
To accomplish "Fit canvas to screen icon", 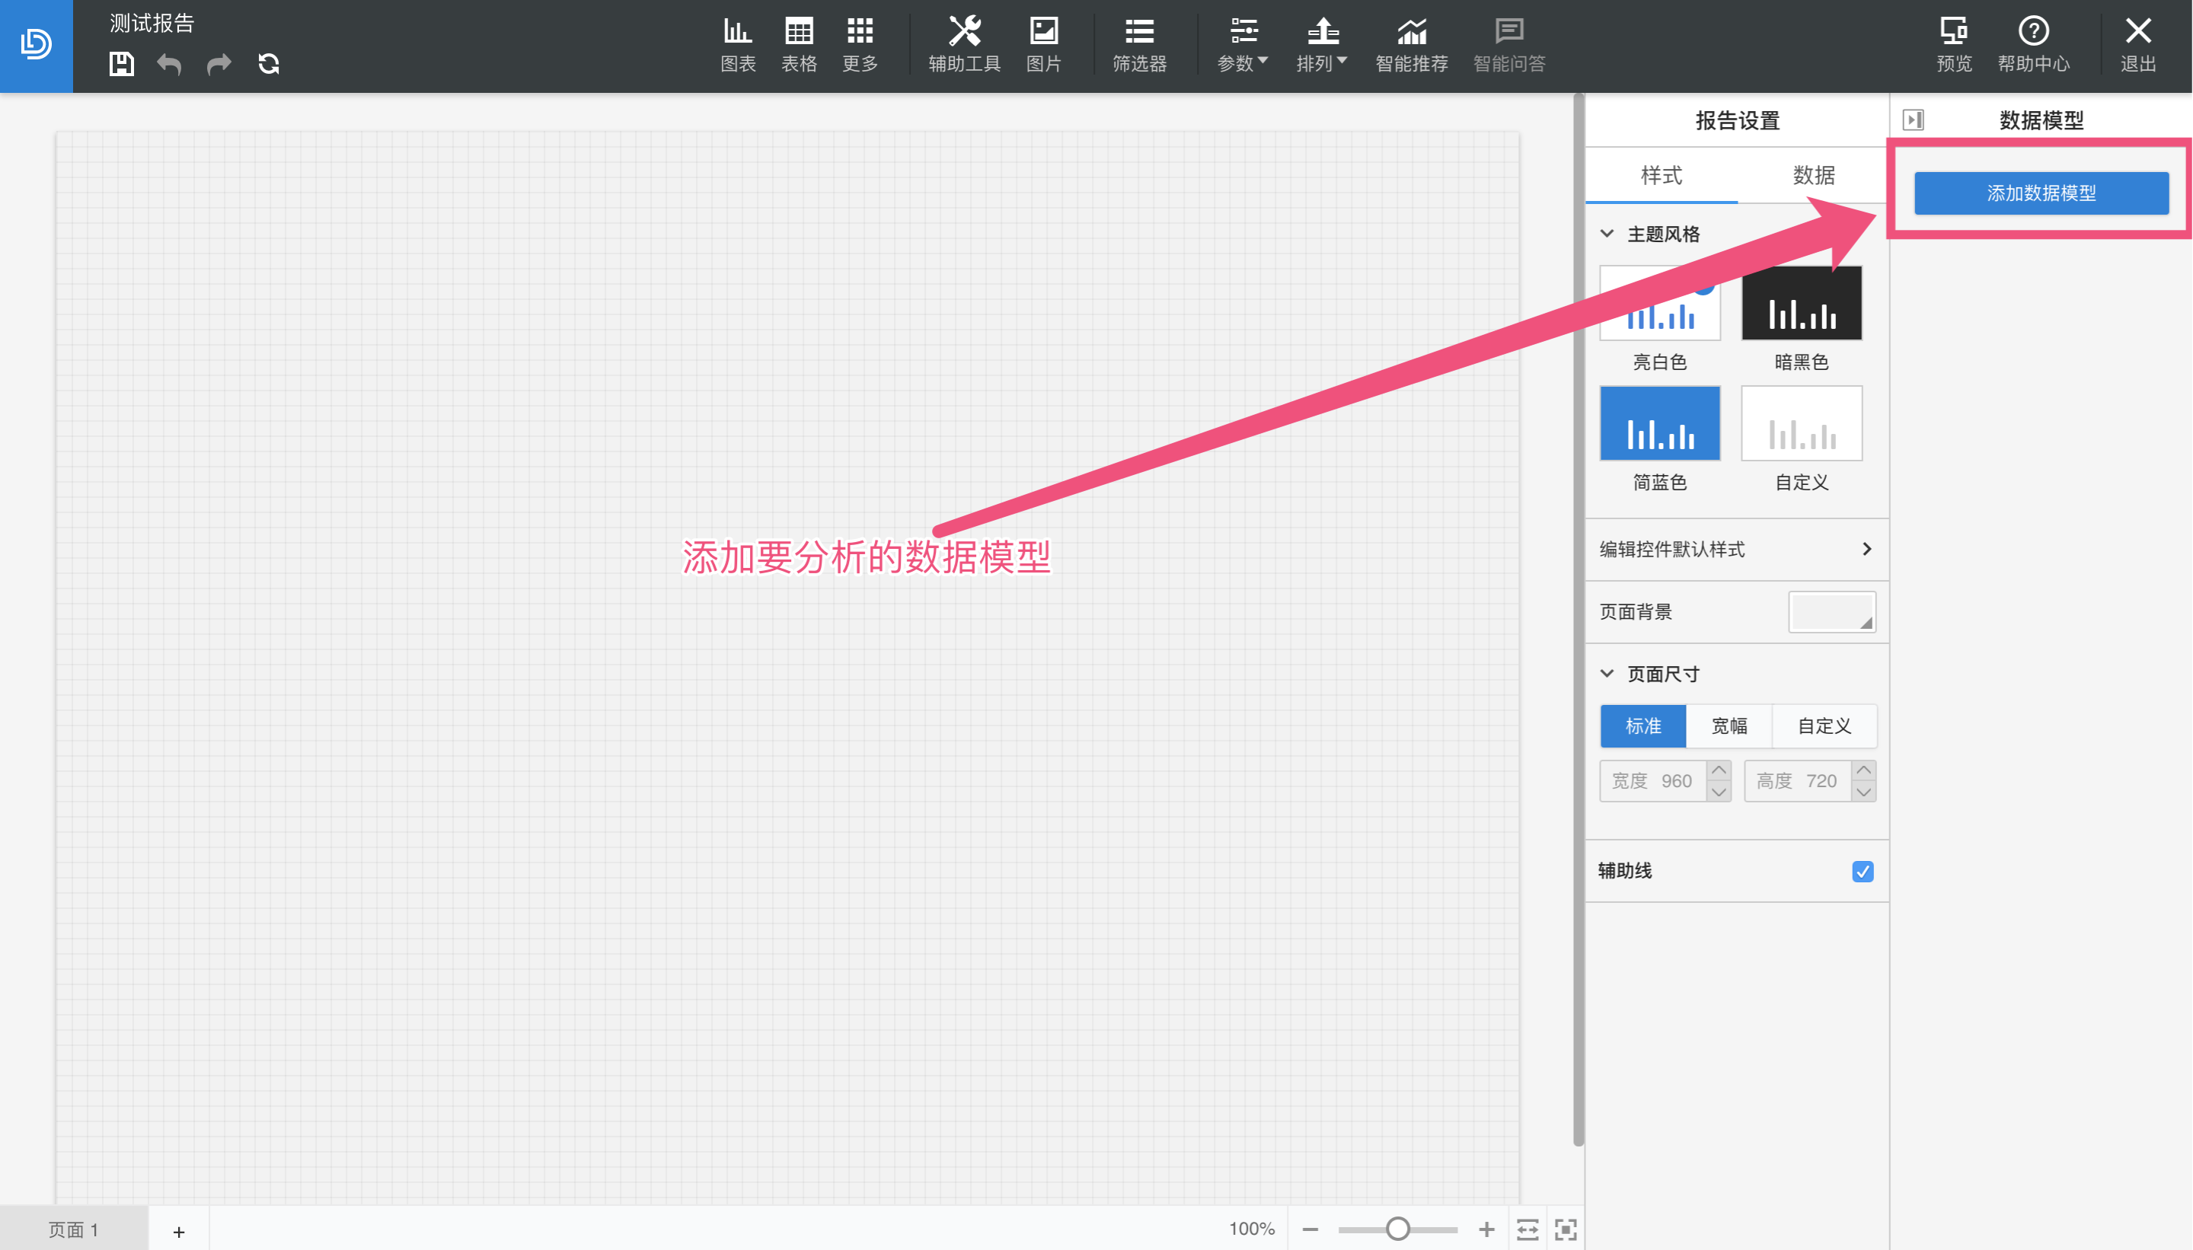I will click(1566, 1230).
